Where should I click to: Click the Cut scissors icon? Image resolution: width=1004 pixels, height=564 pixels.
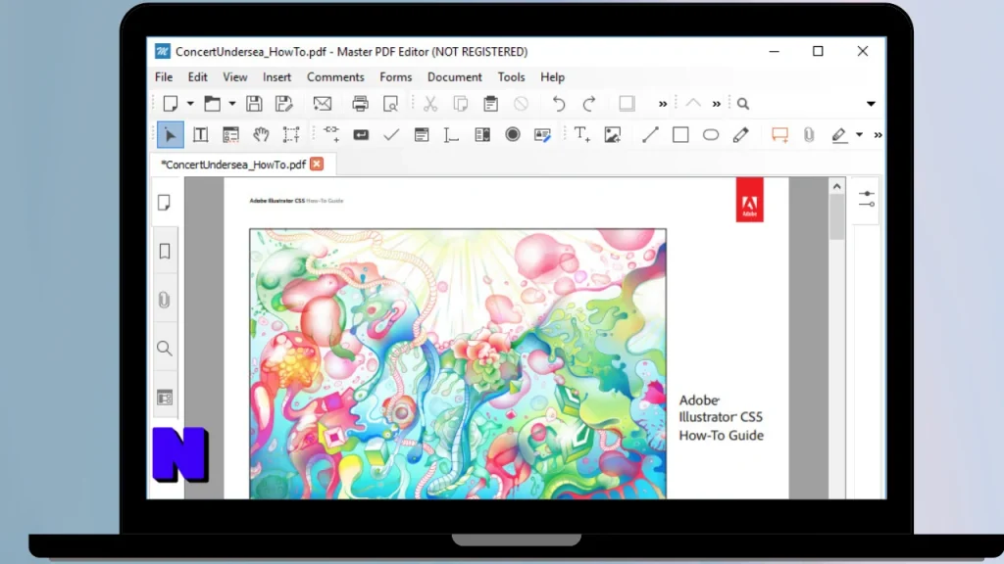(x=430, y=104)
